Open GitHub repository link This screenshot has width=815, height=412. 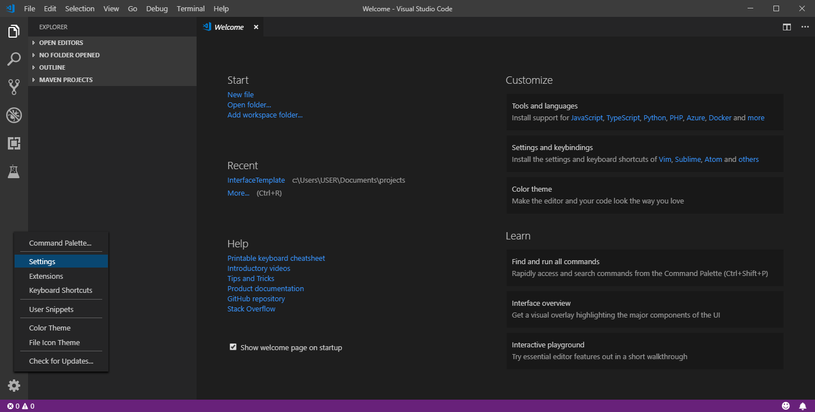256,298
